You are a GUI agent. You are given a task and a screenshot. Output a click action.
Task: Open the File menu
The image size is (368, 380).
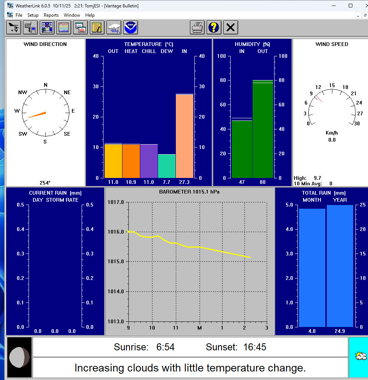click(x=19, y=15)
